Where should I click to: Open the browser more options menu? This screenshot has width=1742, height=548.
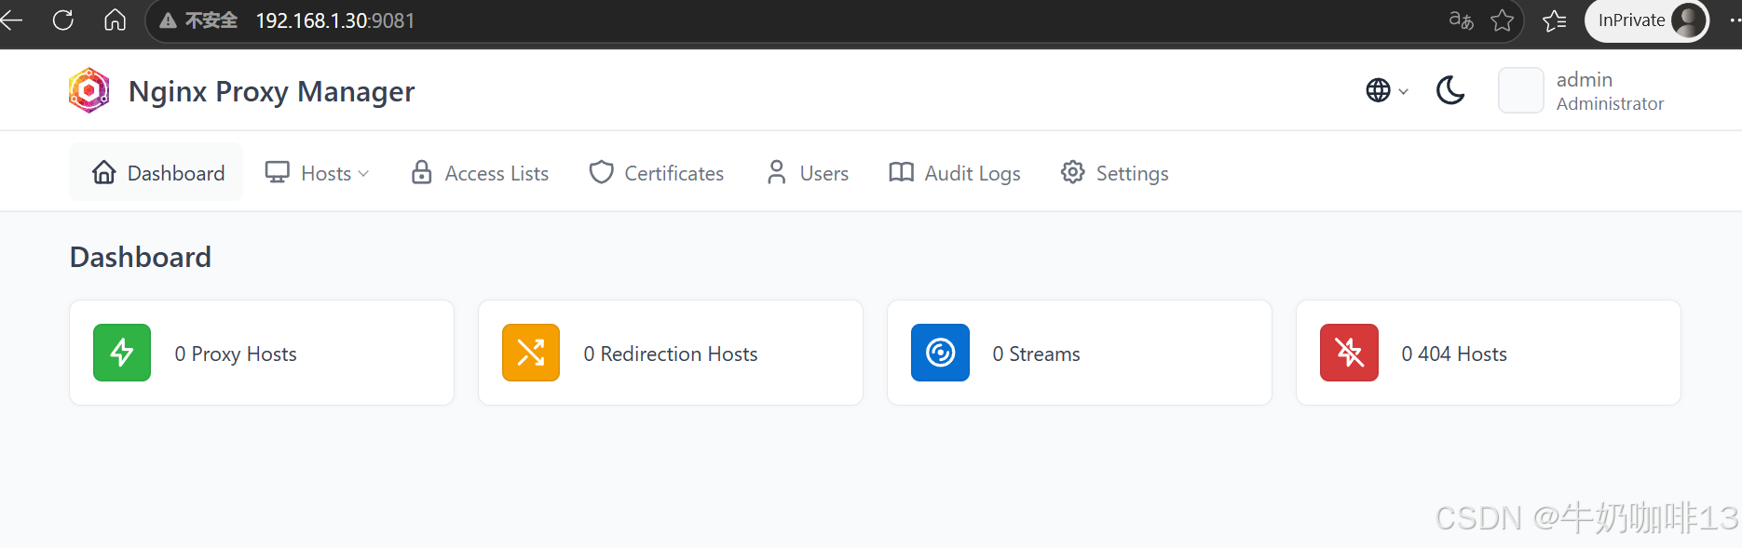click(1735, 20)
